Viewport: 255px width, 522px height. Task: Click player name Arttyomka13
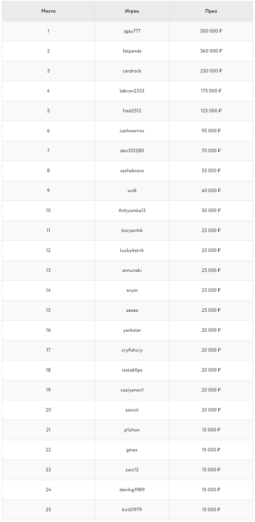[x=132, y=211]
